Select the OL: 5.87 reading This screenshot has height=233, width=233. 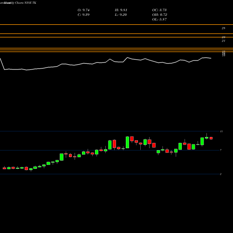(159, 20)
